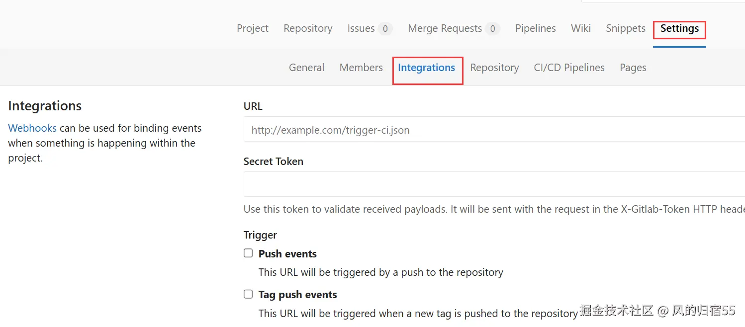The image size is (745, 327).
Task: Click into the webhook URL field
Action: point(492,130)
